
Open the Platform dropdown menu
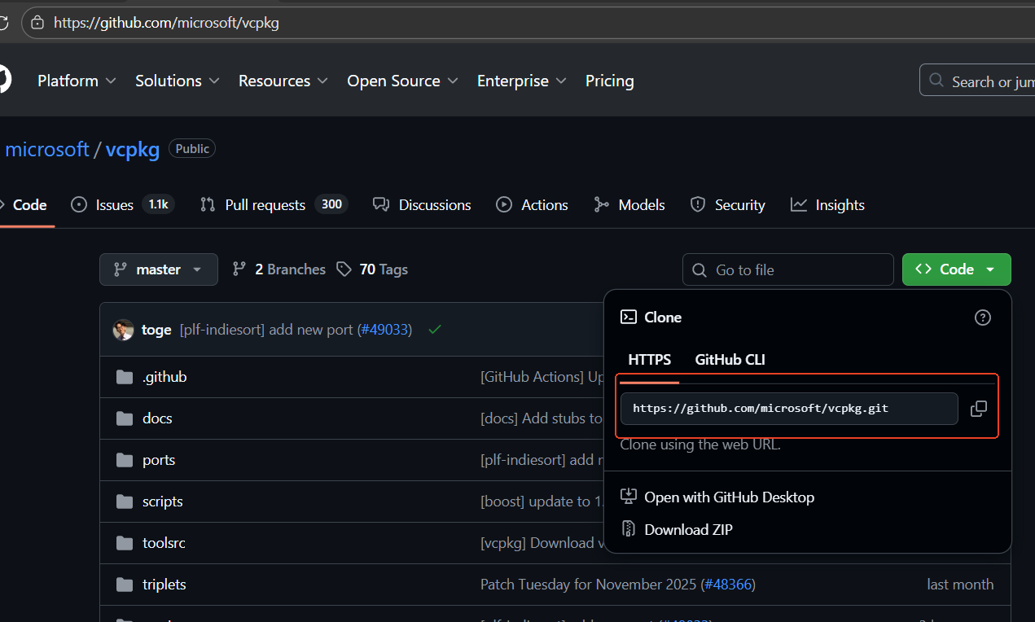[77, 81]
